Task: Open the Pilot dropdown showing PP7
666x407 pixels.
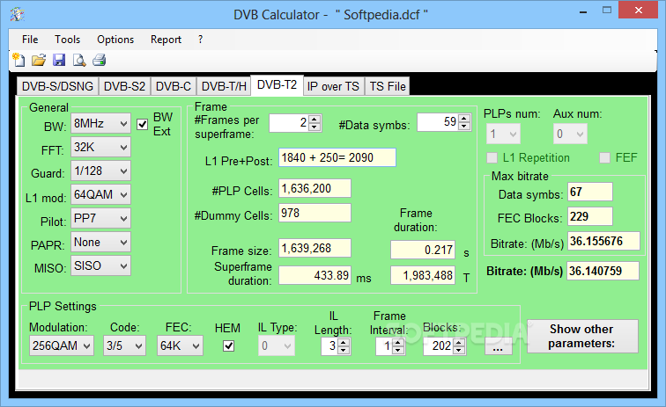Action: [x=100, y=218]
